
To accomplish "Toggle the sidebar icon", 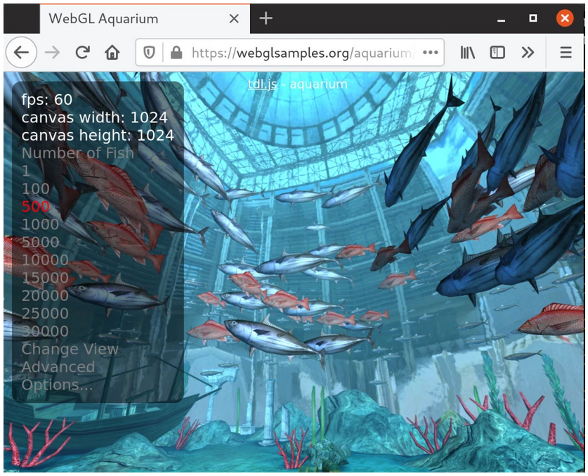I will point(499,51).
